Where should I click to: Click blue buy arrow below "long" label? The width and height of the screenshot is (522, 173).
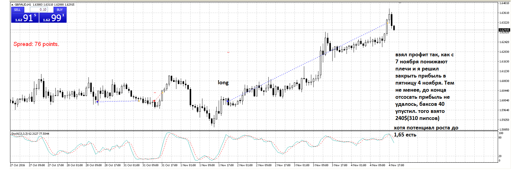coord(228,101)
